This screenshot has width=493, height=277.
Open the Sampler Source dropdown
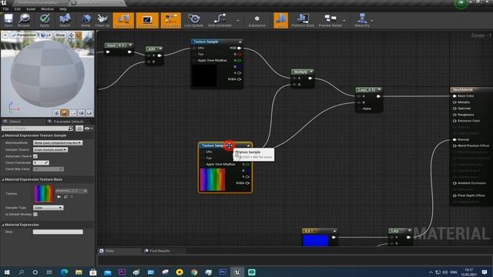50,150
